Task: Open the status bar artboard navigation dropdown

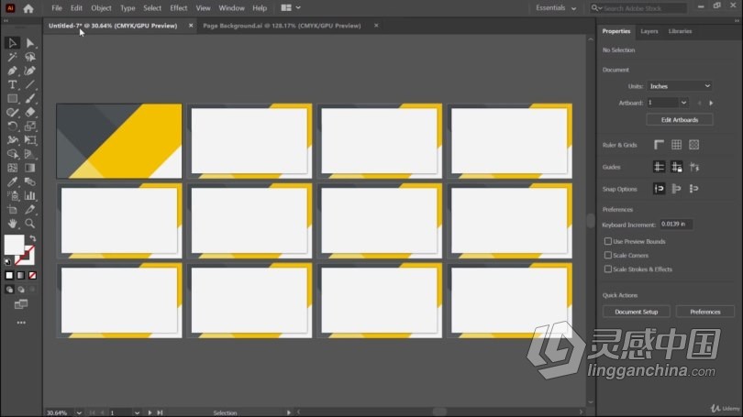Action: 137,412
